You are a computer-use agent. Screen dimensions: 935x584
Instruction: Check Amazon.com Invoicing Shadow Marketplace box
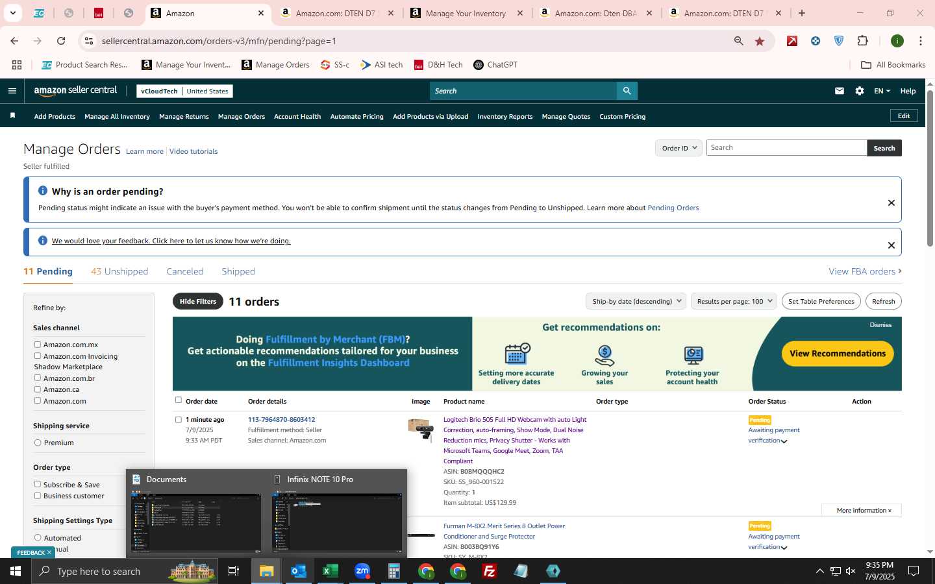coord(38,356)
